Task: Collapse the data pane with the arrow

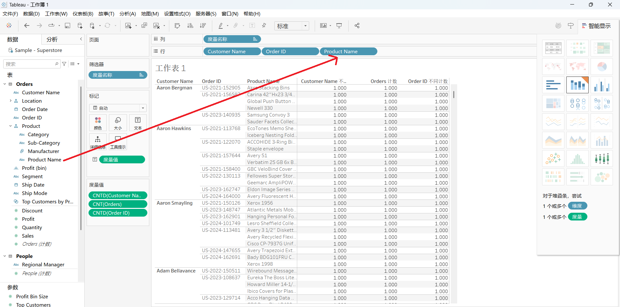Action: click(x=81, y=39)
